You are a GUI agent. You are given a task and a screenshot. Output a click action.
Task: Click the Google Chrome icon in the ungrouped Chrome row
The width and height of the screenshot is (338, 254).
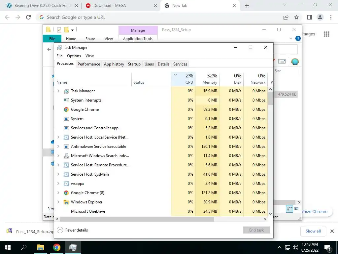point(66,109)
